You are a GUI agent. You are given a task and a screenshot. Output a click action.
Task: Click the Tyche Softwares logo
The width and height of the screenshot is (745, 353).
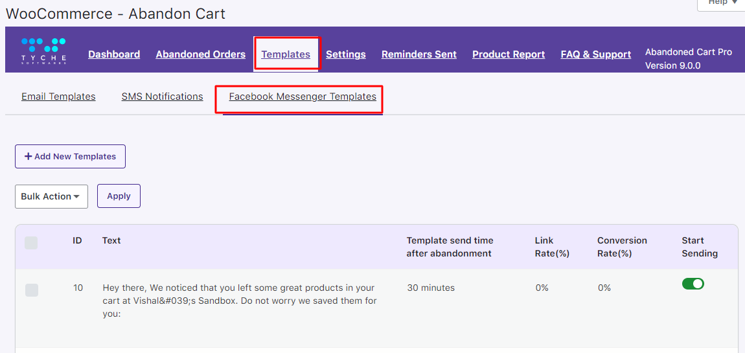[43, 51]
